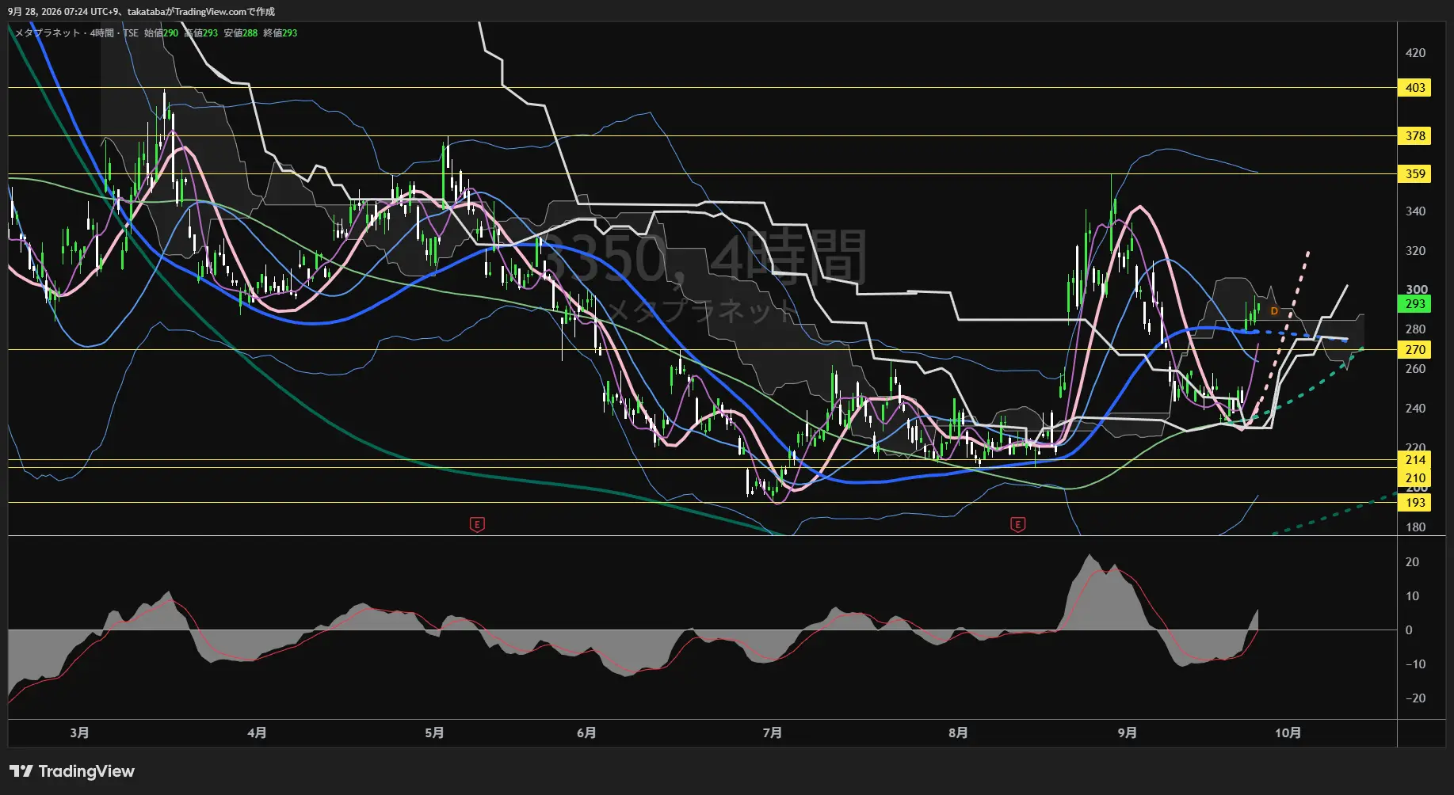Viewport: 1454px width, 795px height.
Task: Click the orange D dividend marker
Action: [x=1274, y=311]
